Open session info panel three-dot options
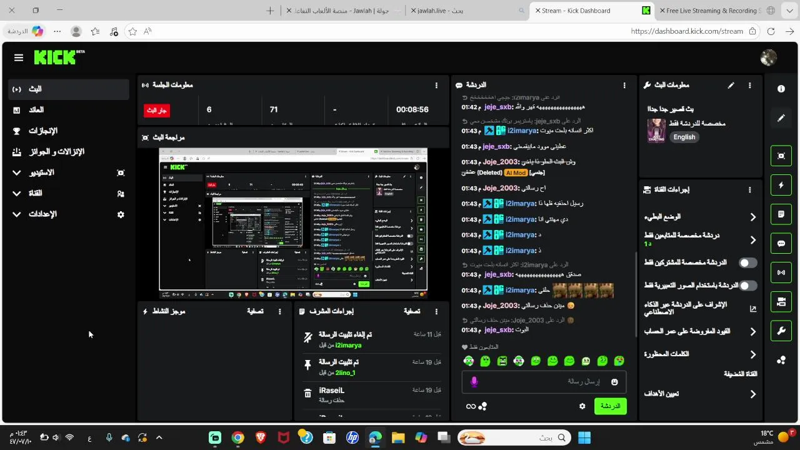Screen dimensions: 800x450 tap(436, 85)
